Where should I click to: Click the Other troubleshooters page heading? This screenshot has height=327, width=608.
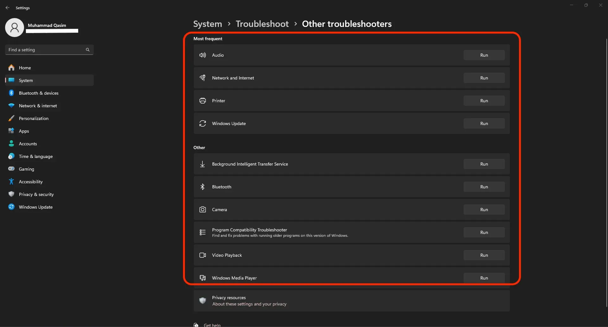point(347,24)
